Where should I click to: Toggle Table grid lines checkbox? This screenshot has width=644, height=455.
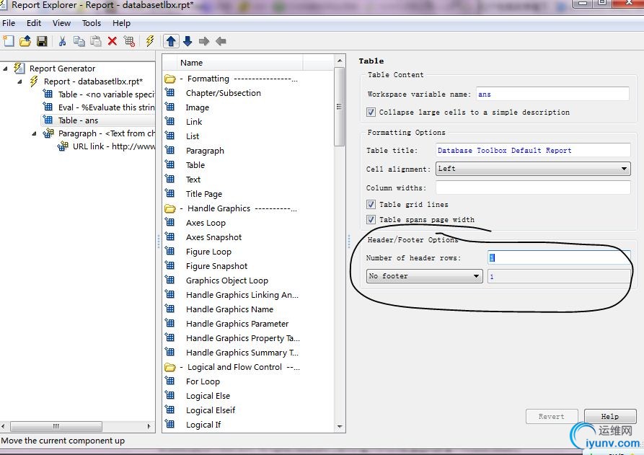click(371, 204)
